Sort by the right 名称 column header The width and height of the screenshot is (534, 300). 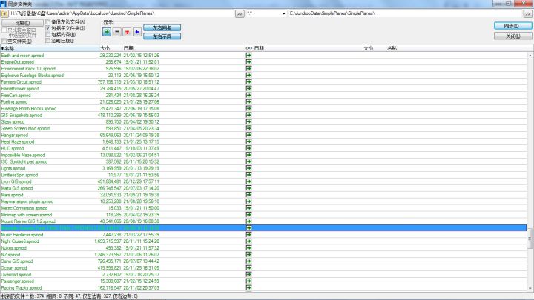pyautogui.click(x=392, y=48)
